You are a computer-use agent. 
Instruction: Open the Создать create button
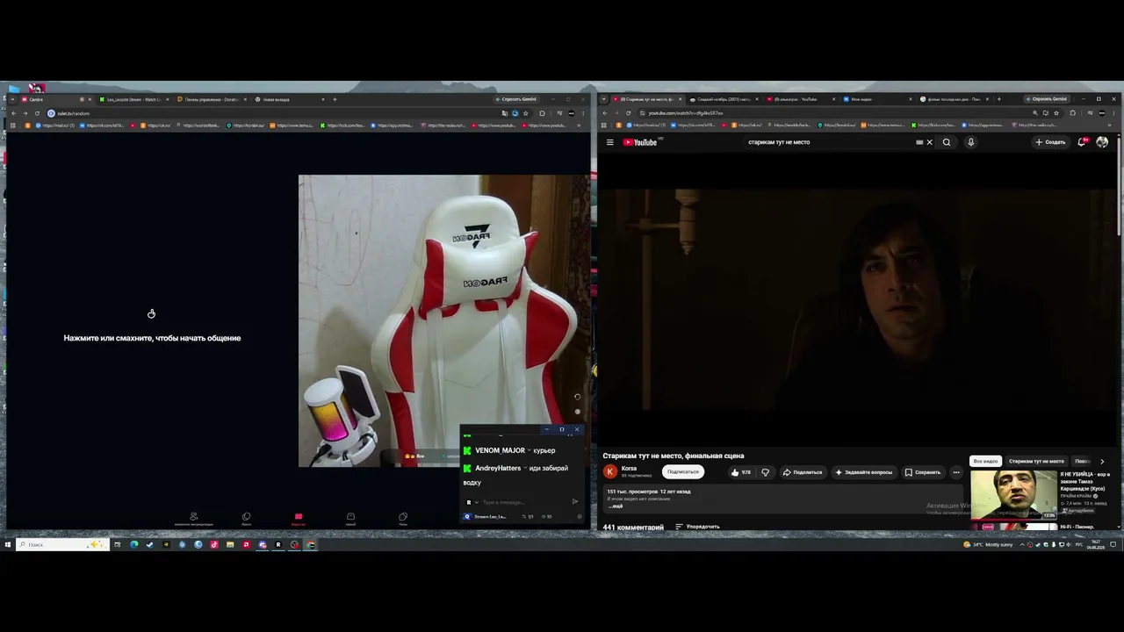[1050, 142]
